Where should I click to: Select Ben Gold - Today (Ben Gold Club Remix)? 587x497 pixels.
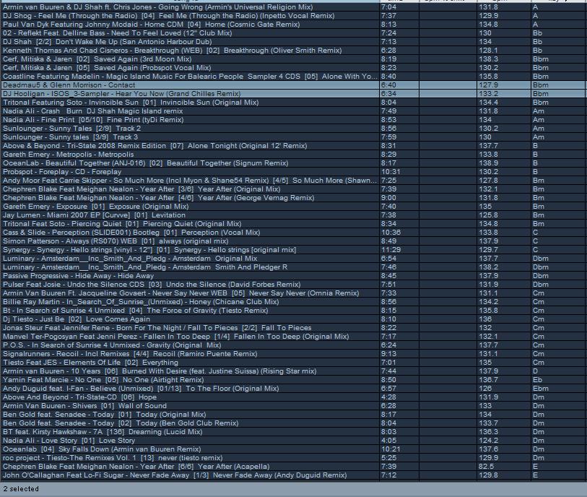point(293,423)
